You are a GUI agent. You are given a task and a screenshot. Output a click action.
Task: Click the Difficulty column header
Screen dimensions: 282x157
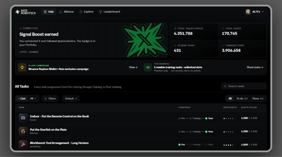(230, 107)
